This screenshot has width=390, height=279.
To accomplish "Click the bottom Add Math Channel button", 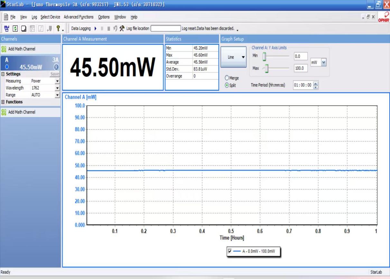I will 22,112.
